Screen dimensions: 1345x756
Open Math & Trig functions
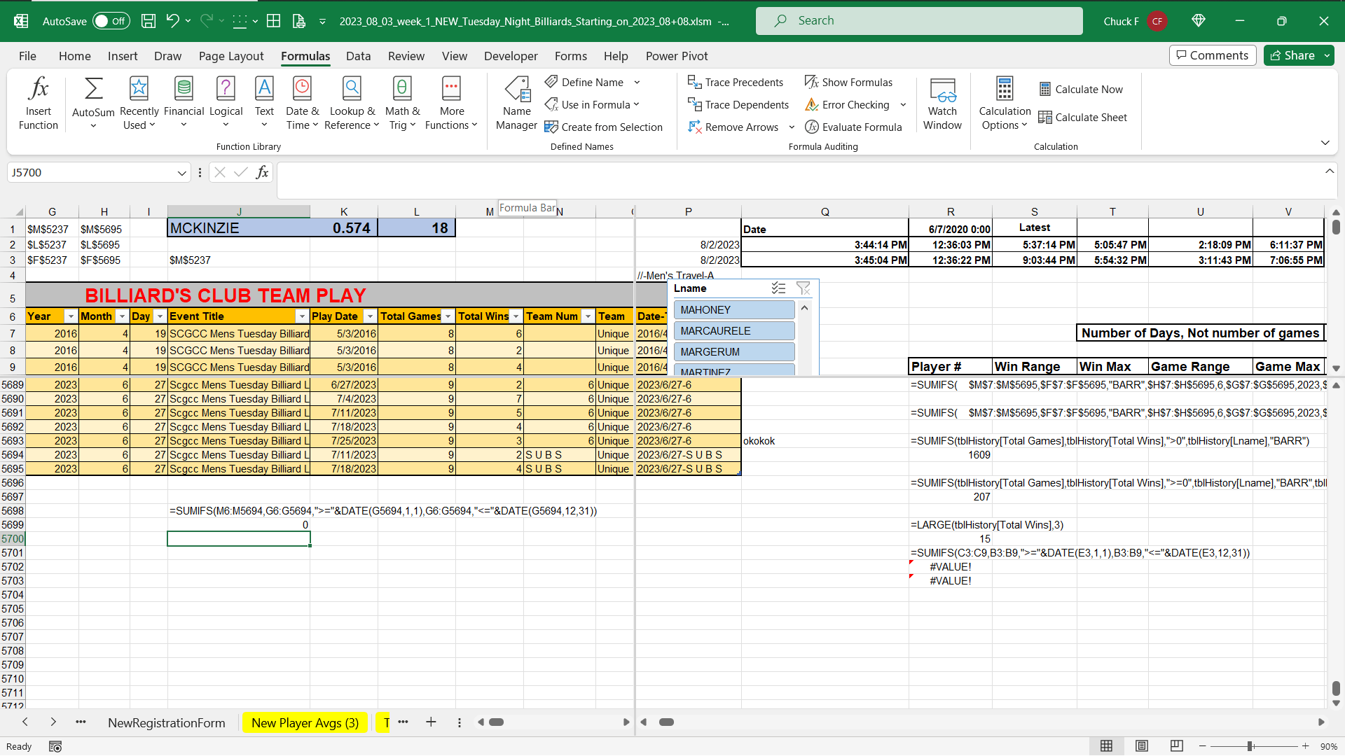402,104
